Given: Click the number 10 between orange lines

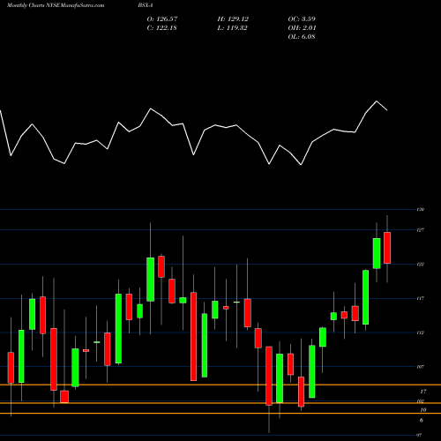Looking at the screenshot, I should click(422, 410).
